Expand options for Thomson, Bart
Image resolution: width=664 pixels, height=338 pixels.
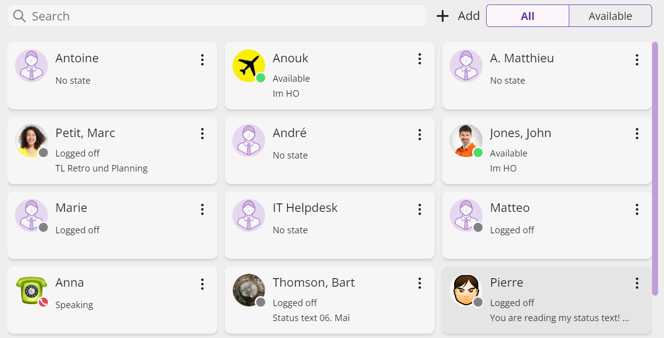click(x=419, y=283)
